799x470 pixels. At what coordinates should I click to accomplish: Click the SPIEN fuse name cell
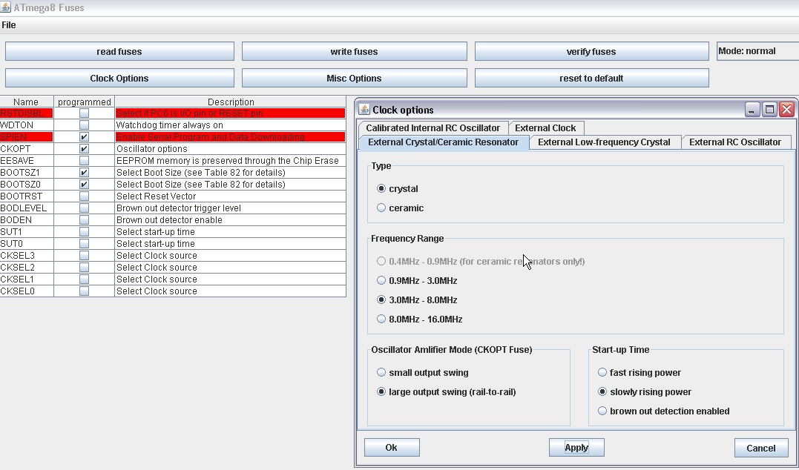(27, 137)
